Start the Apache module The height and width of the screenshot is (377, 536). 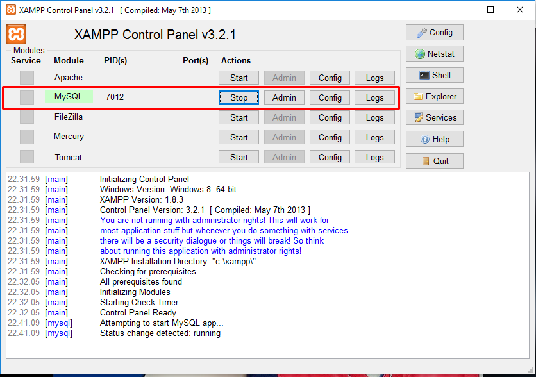pyautogui.click(x=239, y=78)
